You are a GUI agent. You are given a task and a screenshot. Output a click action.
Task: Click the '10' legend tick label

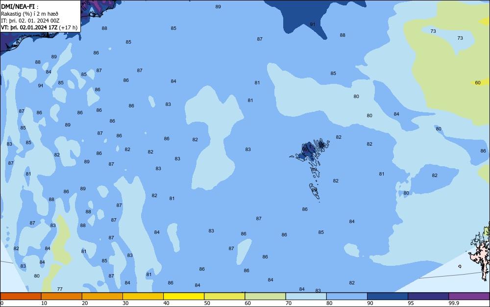[x=44, y=303]
